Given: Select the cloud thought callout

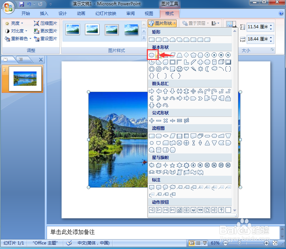Looking at the screenshot, I should tap(172, 187).
